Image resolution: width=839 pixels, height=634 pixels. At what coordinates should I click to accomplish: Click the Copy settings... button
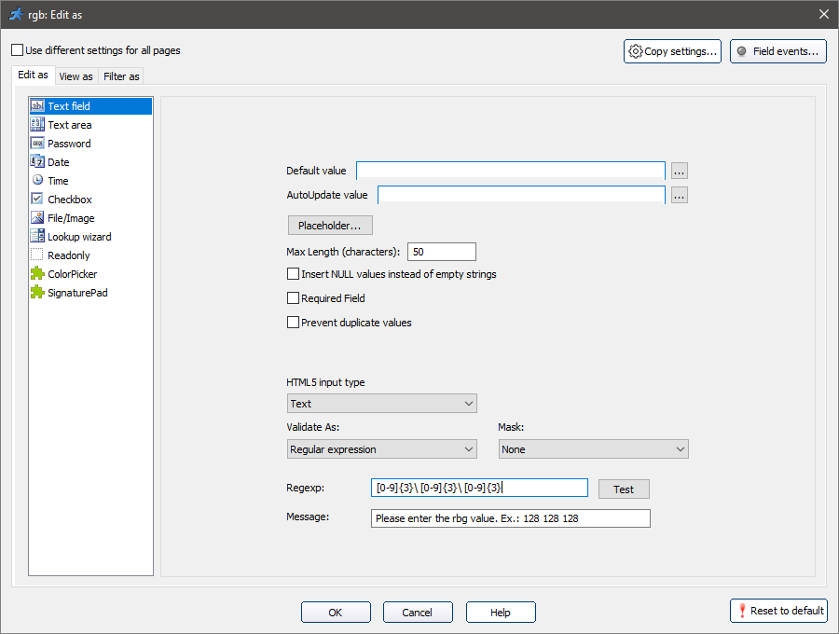click(x=673, y=51)
